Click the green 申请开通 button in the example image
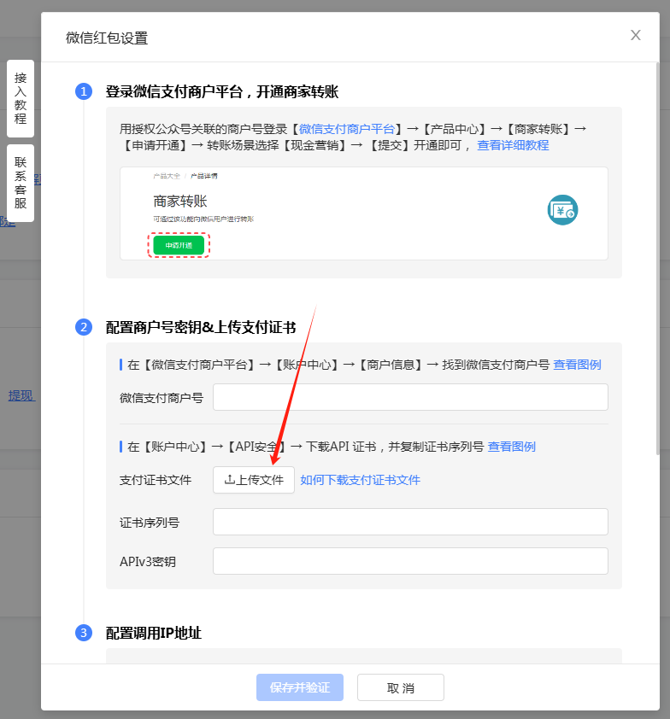The width and height of the screenshot is (670, 719). tap(179, 245)
